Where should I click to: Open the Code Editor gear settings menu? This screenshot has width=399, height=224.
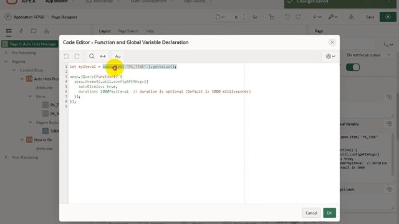click(x=330, y=56)
